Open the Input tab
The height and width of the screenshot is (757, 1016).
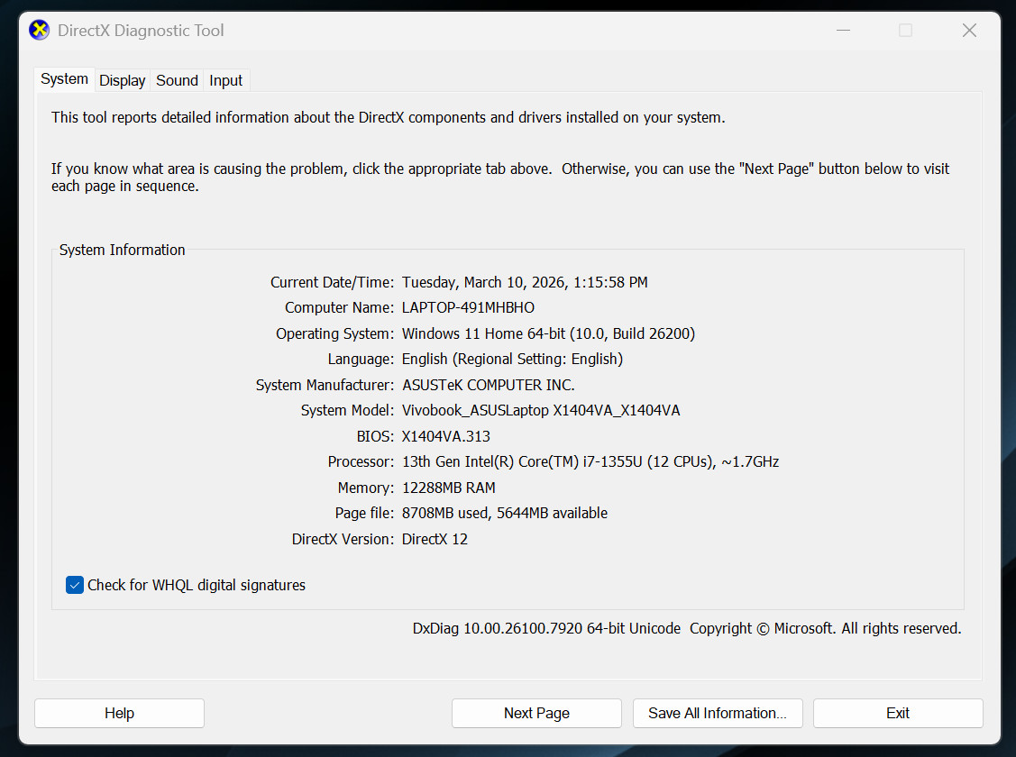click(x=225, y=80)
